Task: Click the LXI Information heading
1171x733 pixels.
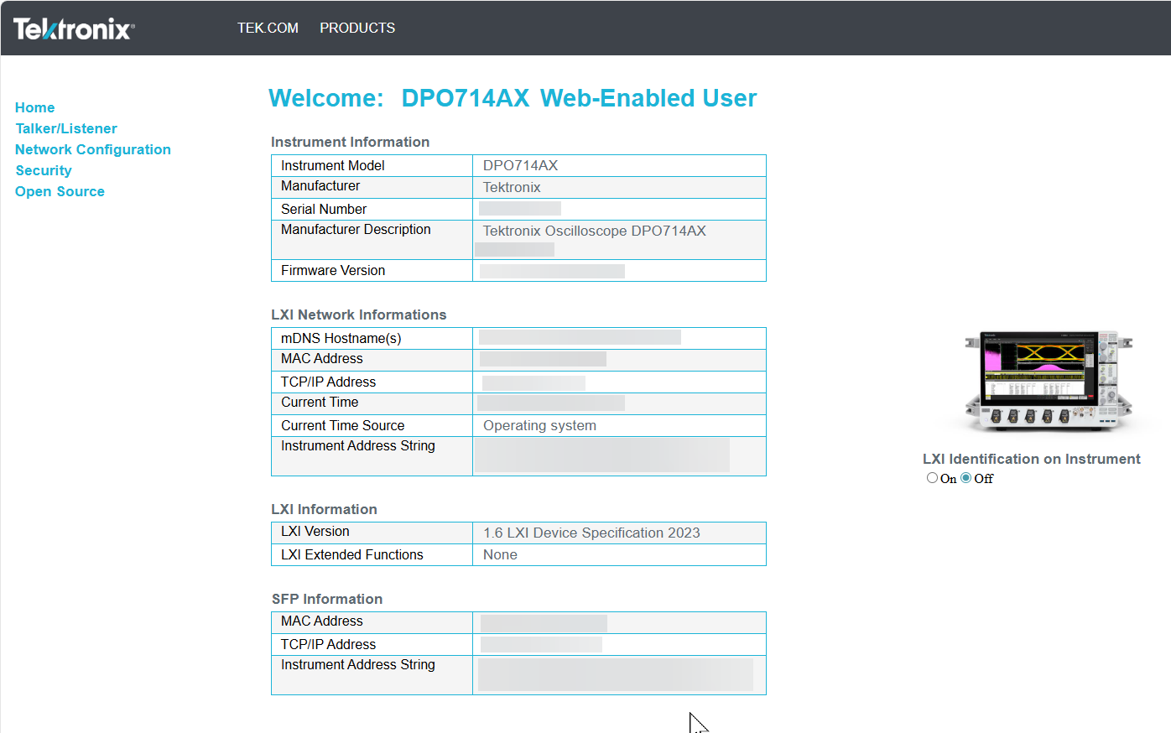Action: (324, 509)
